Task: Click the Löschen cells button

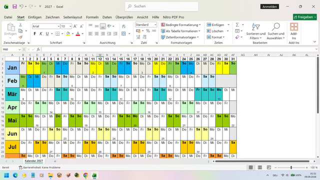Action: [x=217, y=31]
